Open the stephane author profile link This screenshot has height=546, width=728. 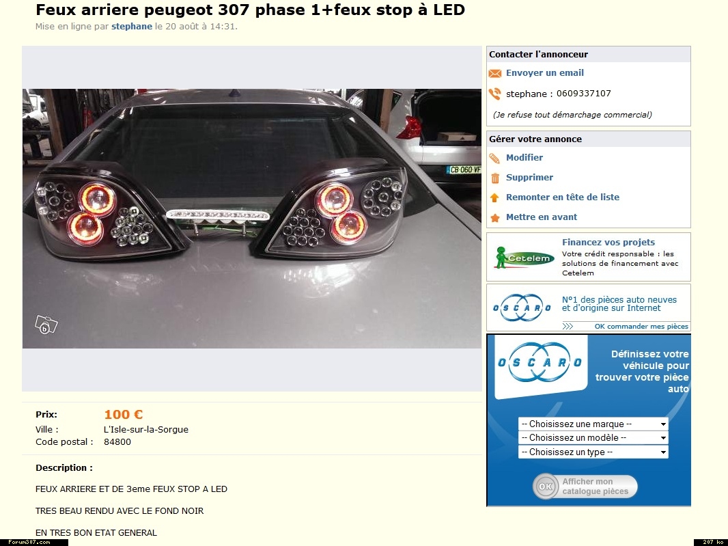click(x=132, y=27)
